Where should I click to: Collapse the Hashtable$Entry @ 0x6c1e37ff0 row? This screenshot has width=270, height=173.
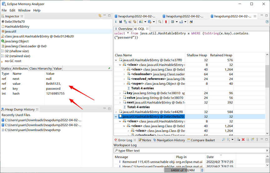116,60
